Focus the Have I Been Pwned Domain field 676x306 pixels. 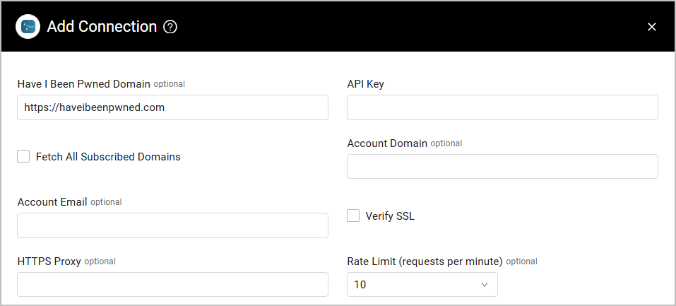tap(172, 107)
